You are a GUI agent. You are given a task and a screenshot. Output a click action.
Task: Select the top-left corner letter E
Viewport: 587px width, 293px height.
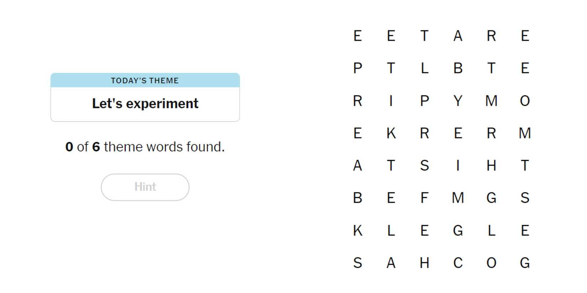(357, 36)
